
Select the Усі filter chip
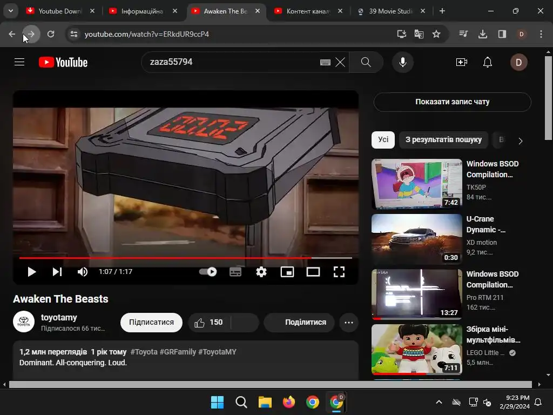click(x=383, y=140)
